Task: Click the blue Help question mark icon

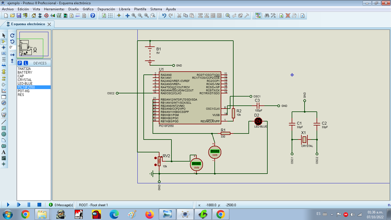Action: point(92,15)
